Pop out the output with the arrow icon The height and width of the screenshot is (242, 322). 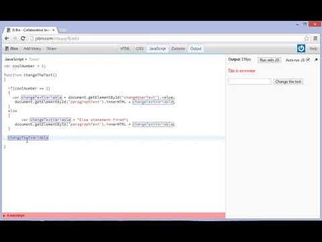316,60
